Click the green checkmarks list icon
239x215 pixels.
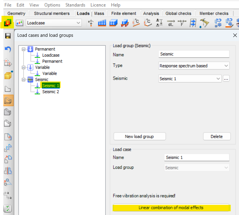point(8,209)
